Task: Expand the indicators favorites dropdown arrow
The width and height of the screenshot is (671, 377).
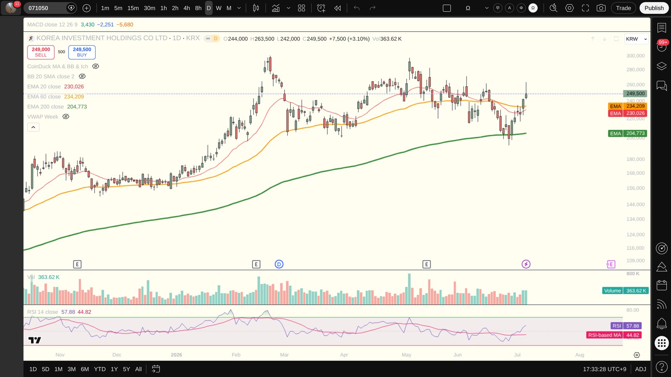Action: click(x=289, y=8)
